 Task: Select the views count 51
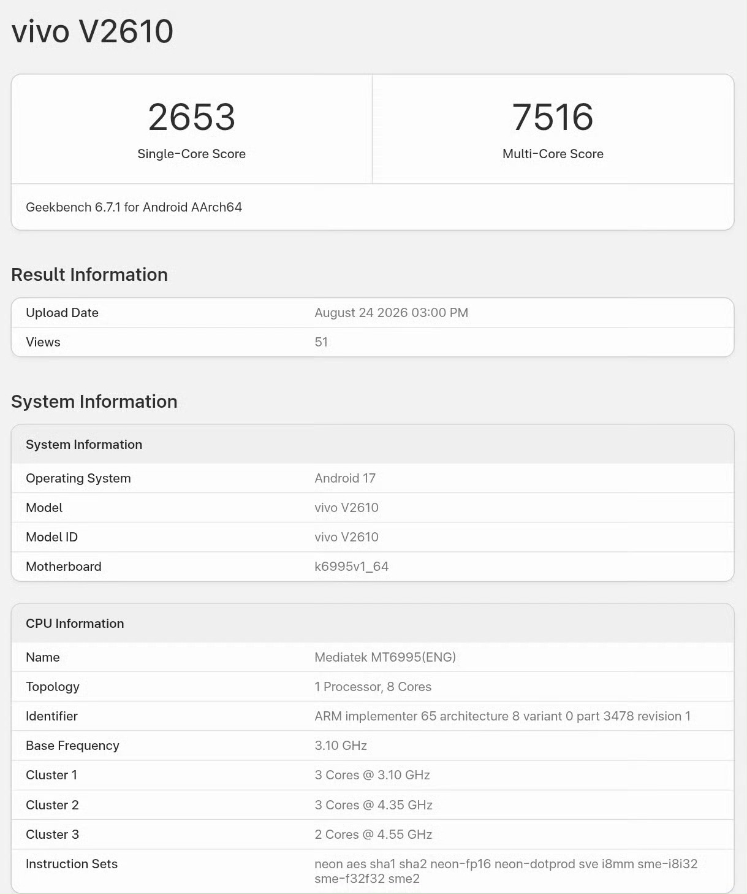click(321, 342)
